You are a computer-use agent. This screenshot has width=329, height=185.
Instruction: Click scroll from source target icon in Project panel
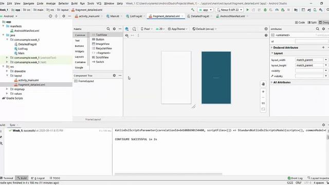(x=50, y=16)
